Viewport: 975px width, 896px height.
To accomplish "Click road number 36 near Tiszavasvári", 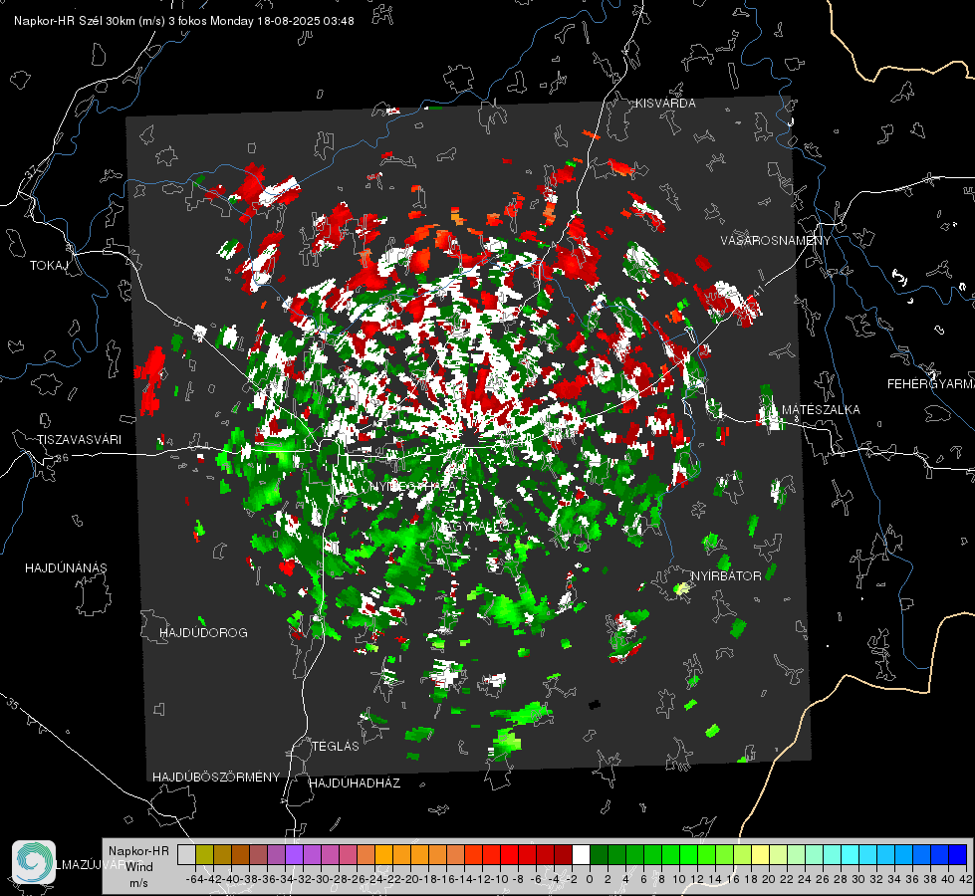I will click(62, 458).
